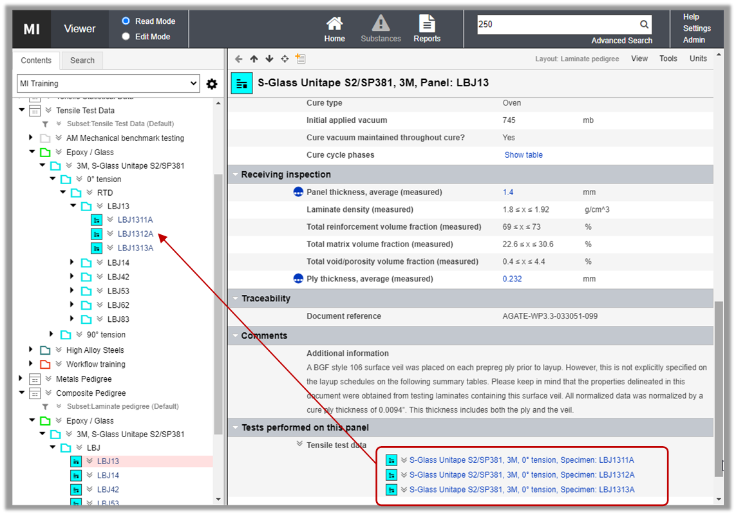Image resolution: width=736 pixels, height=515 pixels.
Task: Select Read Mode radio button
Action: (126, 21)
